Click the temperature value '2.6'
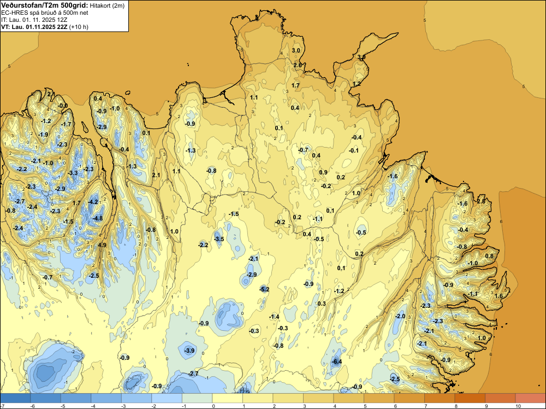 pos(298,65)
